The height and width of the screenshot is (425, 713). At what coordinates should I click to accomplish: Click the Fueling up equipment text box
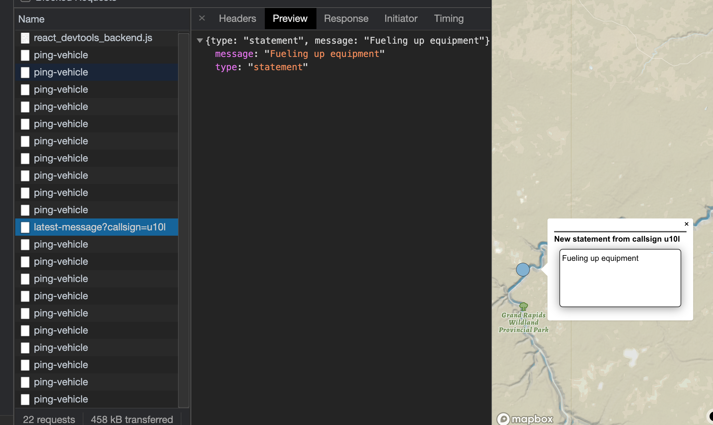[620, 278]
